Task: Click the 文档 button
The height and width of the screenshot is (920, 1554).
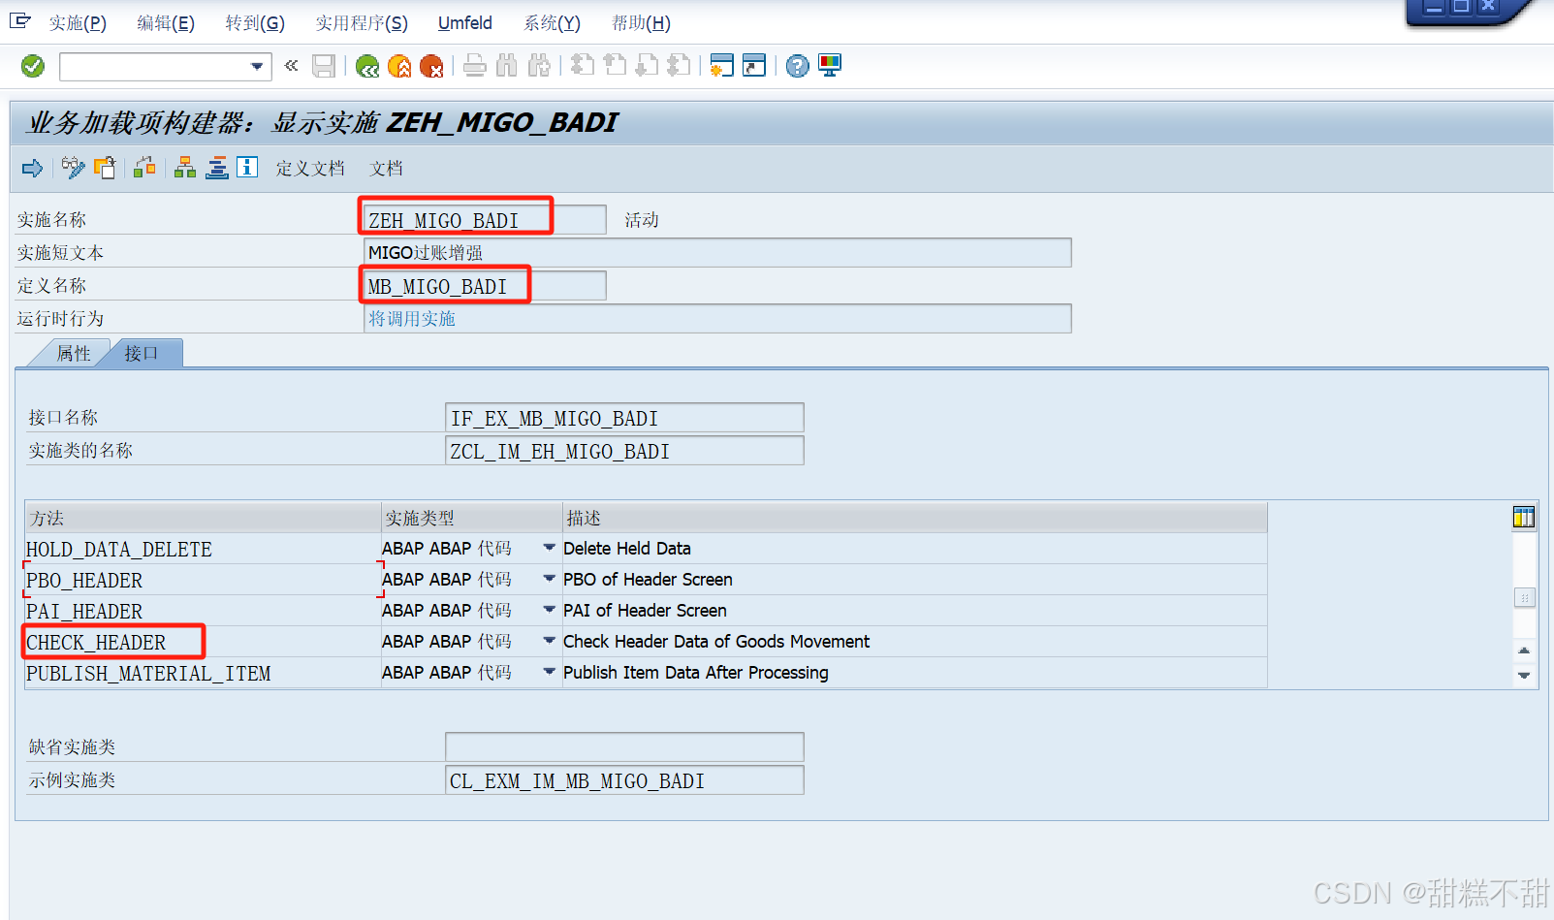Action: [x=385, y=168]
